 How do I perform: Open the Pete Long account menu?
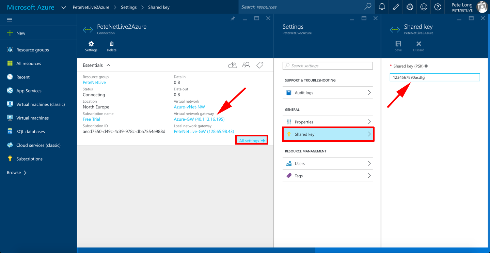(x=467, y=7)
